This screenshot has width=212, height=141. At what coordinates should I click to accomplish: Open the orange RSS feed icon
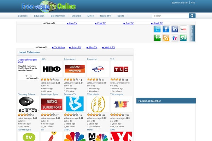click(x=166, y=38)
